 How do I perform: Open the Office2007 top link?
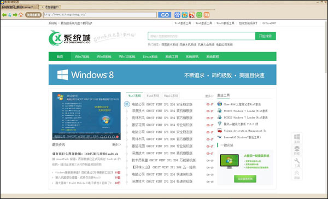pyautogui.click(x=269, y=23)
